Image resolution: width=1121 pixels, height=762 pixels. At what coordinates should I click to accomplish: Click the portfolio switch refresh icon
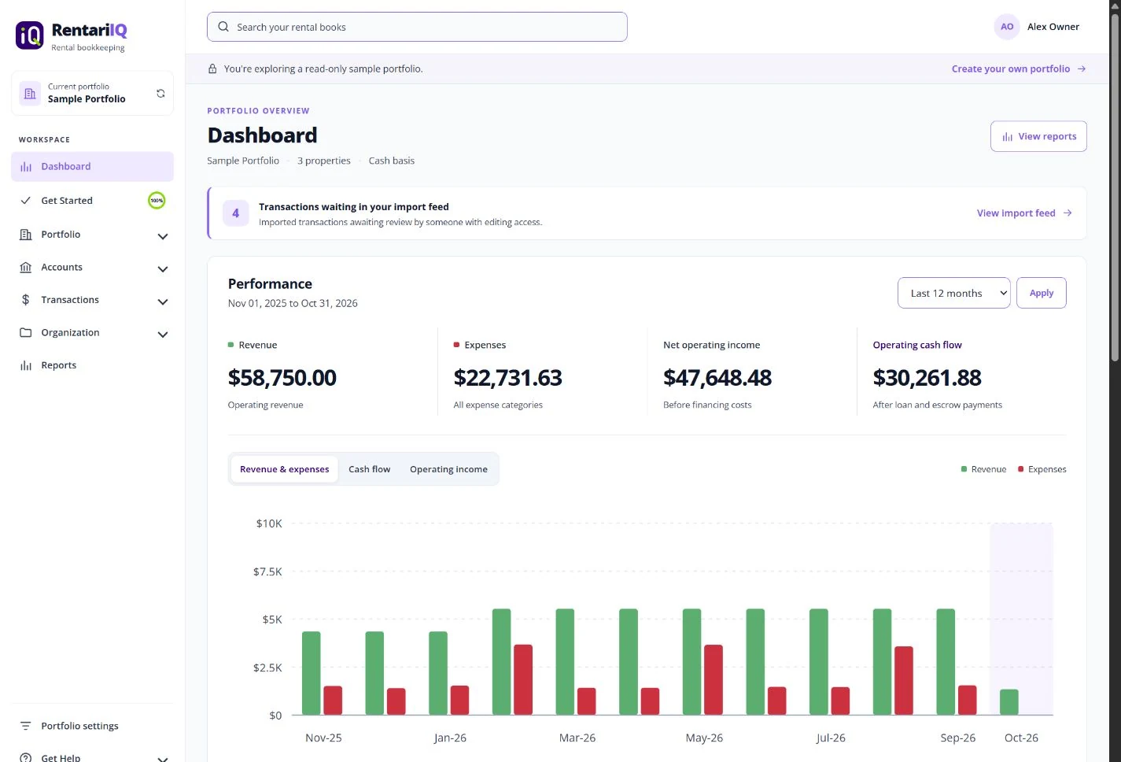160,94
